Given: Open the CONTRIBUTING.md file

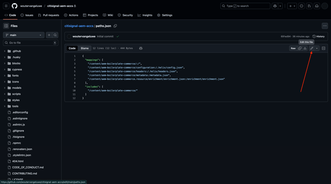Looking at the screenshot, I should 24,173.
